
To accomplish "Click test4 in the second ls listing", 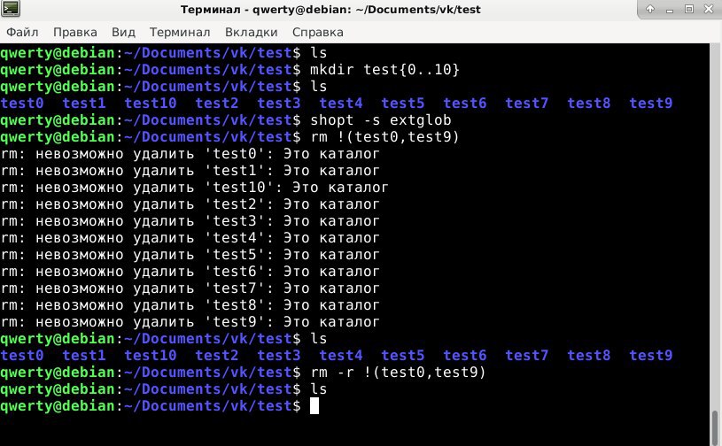I will (341, 356).
